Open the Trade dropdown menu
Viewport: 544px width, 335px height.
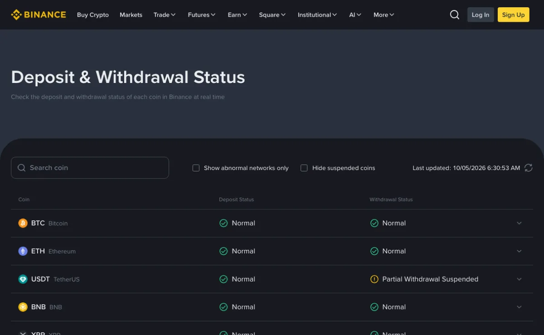tap(165, 15)
